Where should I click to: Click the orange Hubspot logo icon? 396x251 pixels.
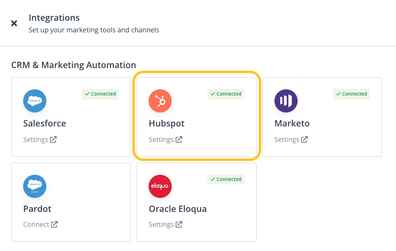click(160, 101)
